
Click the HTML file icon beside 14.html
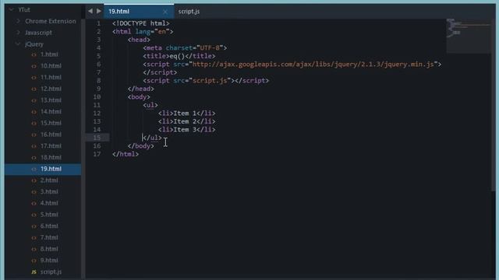(x=34, y=112)
